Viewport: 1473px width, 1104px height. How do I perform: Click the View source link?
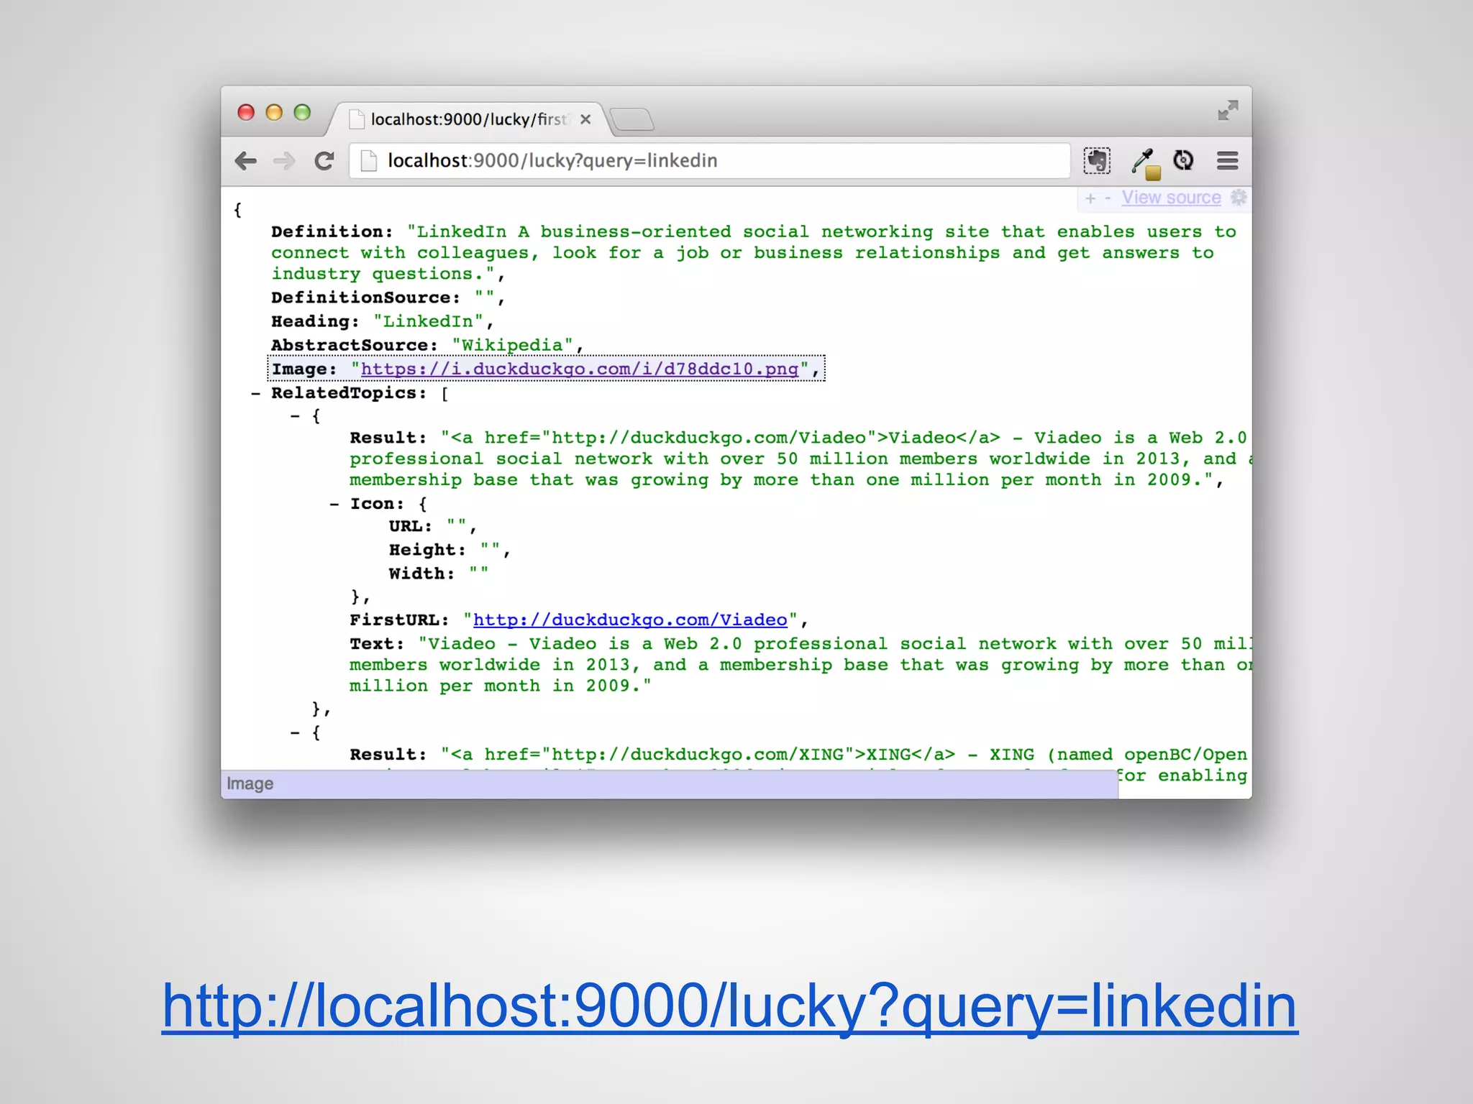1171,198
